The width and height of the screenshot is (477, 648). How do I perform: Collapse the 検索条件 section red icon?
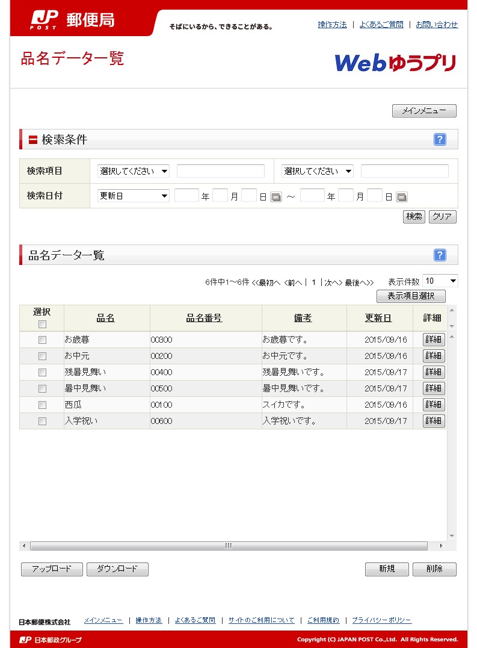pyautogui.click(x=34, y=140)
